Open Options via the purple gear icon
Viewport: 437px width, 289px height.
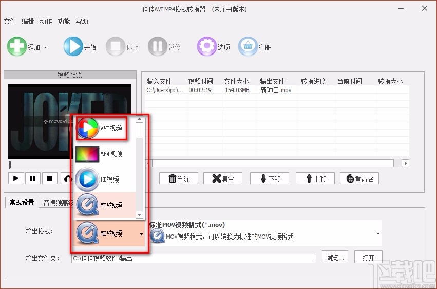207,47
